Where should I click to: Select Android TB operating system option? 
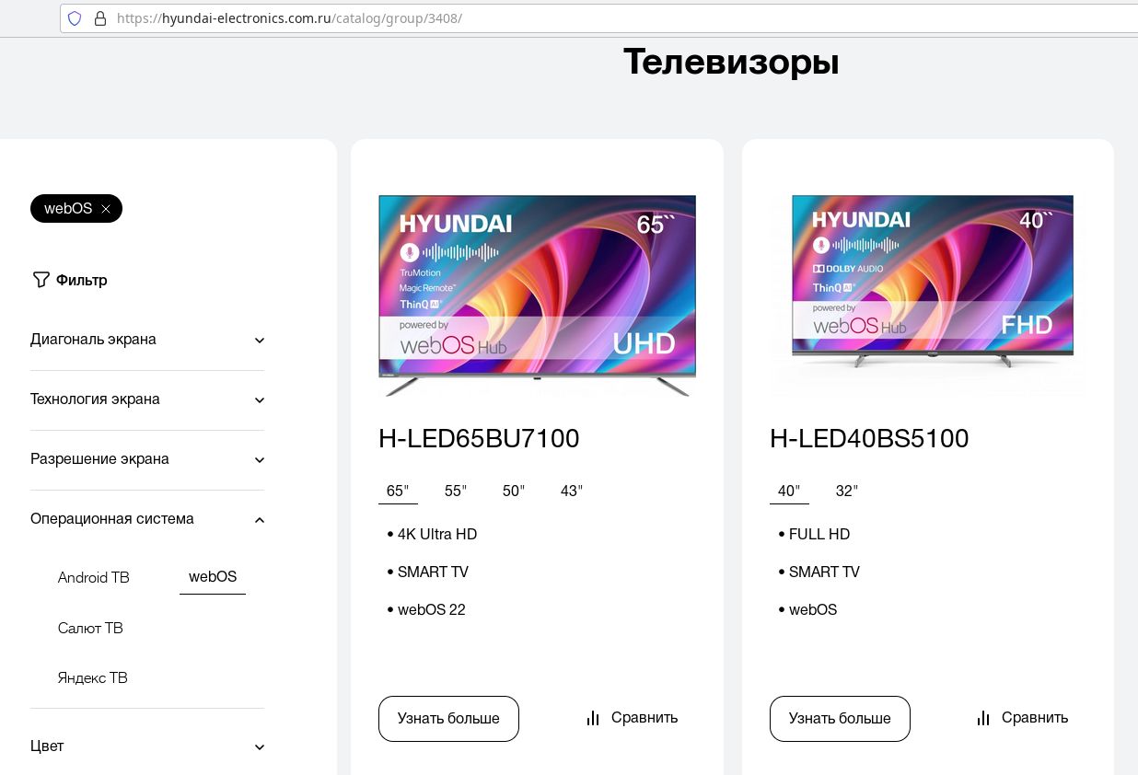(x=94, y=578)
